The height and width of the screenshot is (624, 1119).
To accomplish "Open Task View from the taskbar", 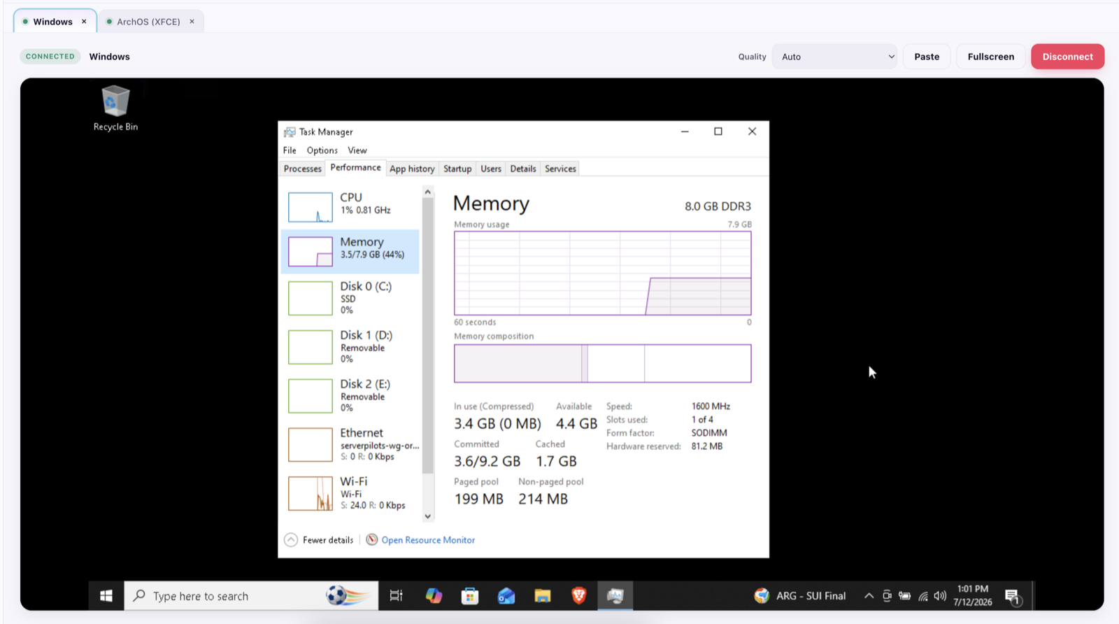I will point(396,596).
